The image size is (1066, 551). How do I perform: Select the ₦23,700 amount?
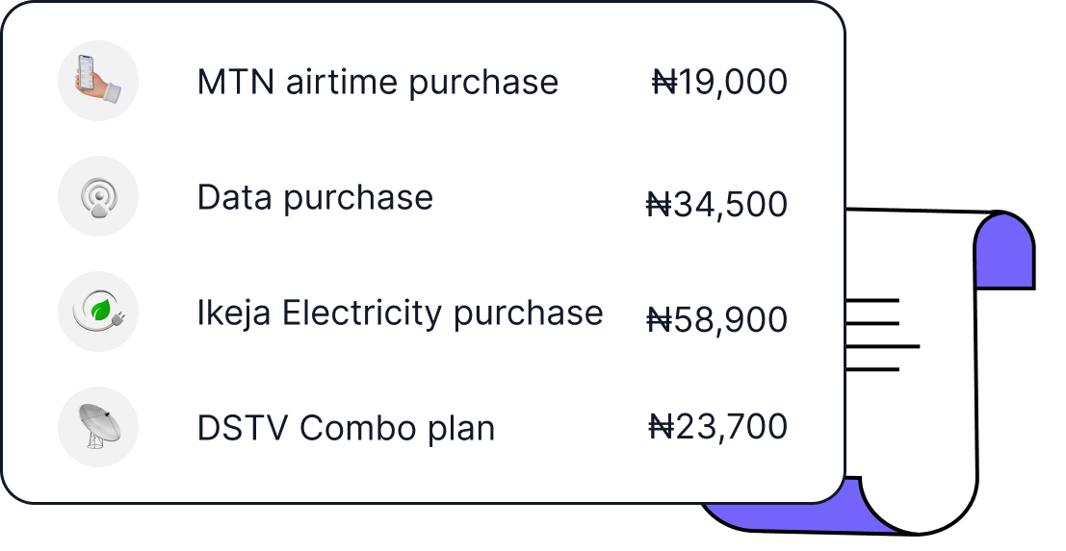click(718, 426)
